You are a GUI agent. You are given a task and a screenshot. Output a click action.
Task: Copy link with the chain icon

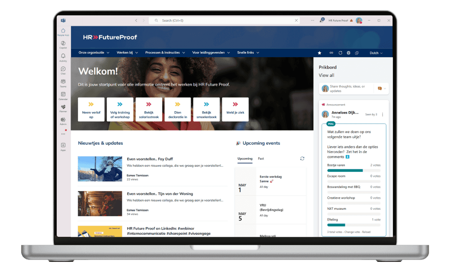point(331,53)
